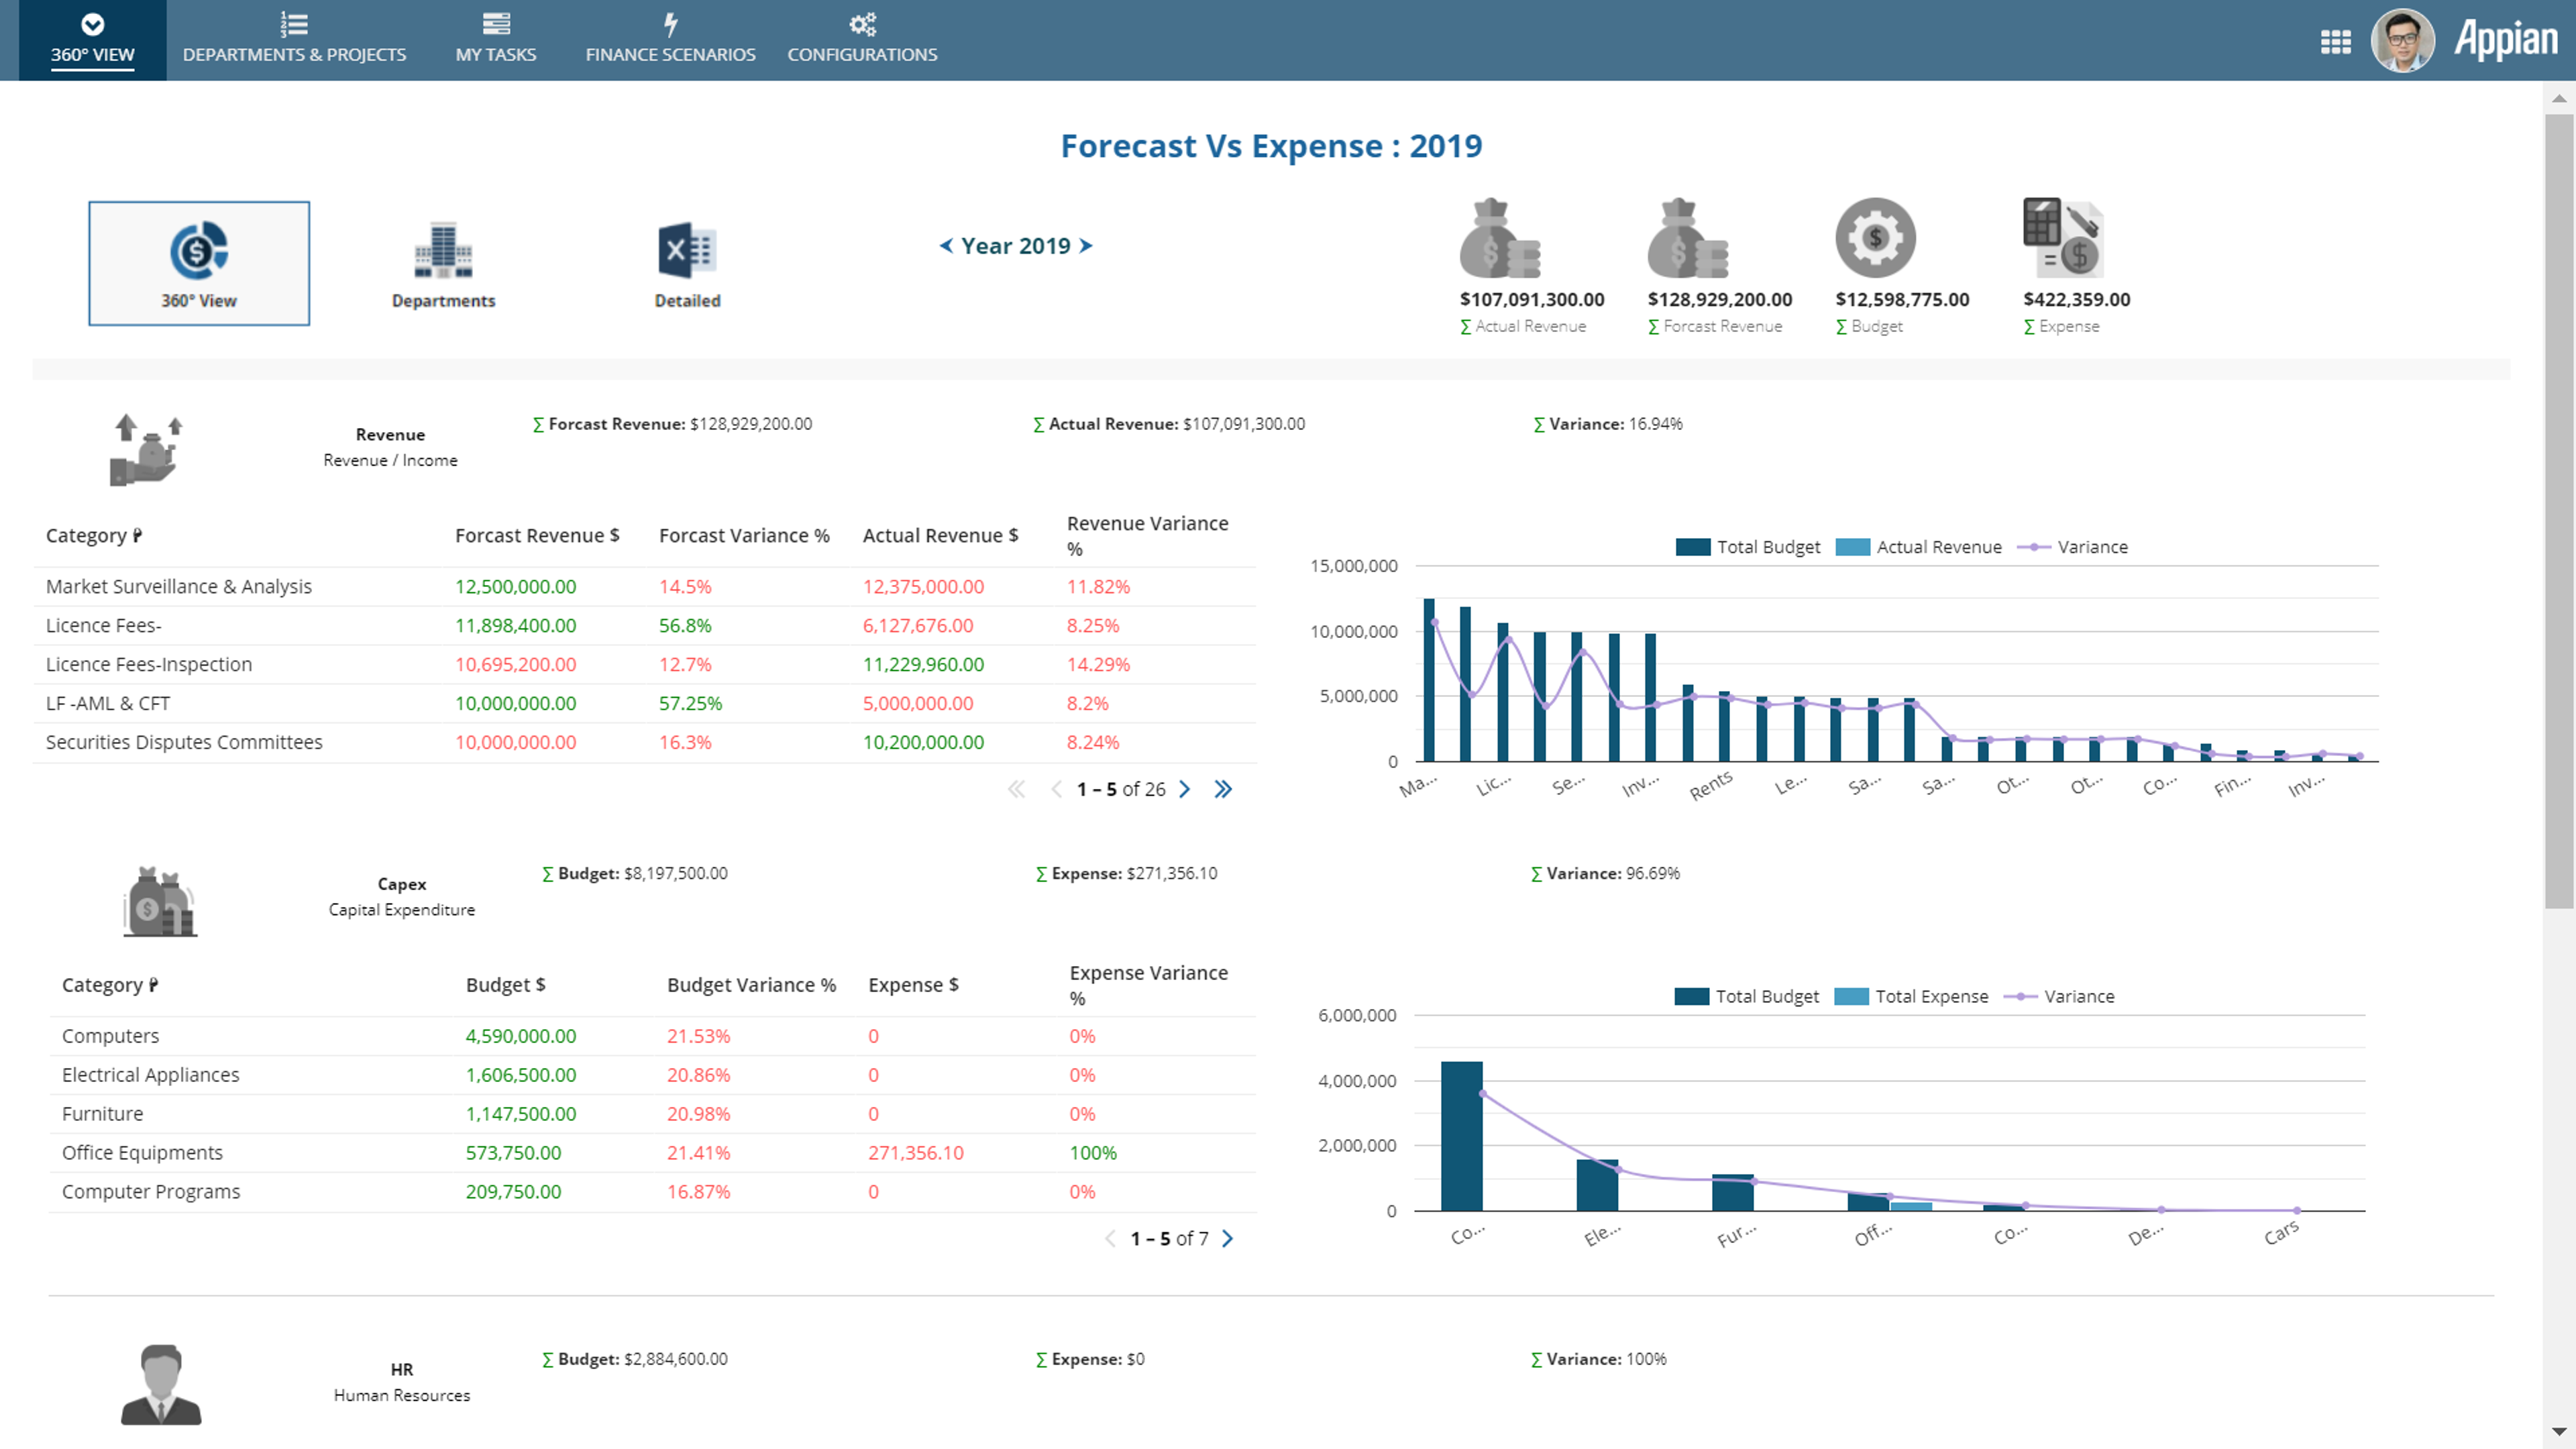Click previous page arrow of Revenue table

pos(1057,790)
